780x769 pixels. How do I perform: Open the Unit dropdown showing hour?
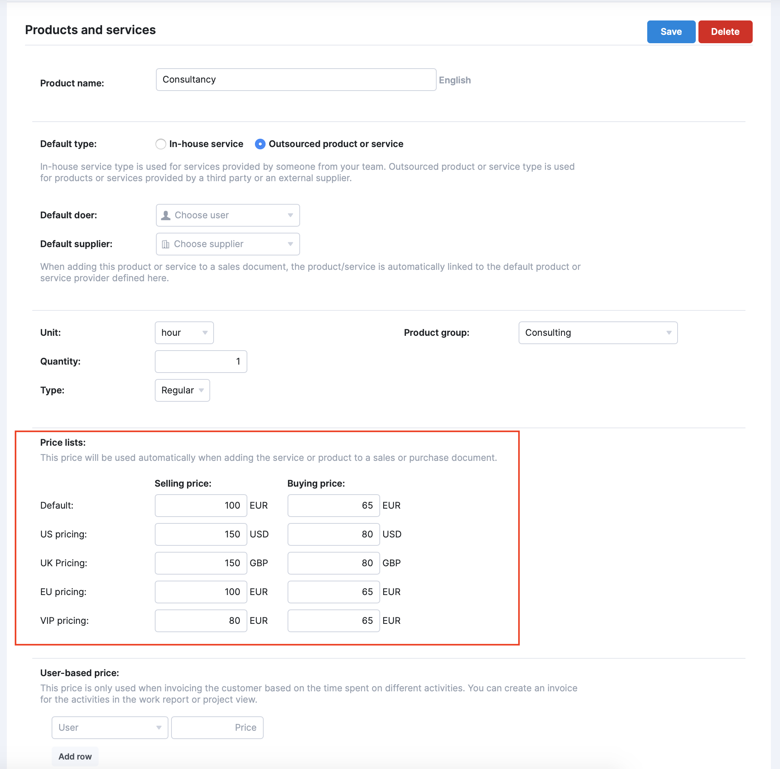click(x=184, y=333)
